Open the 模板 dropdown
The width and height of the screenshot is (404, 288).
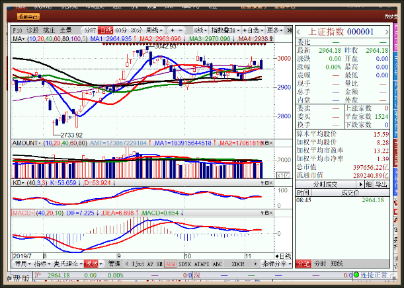[x=94, y=264]
